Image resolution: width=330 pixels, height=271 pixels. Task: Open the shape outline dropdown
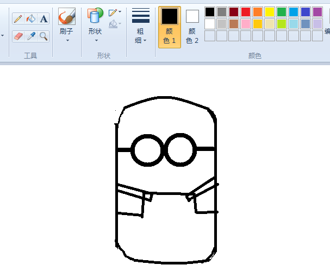click(x=115, y=12)
